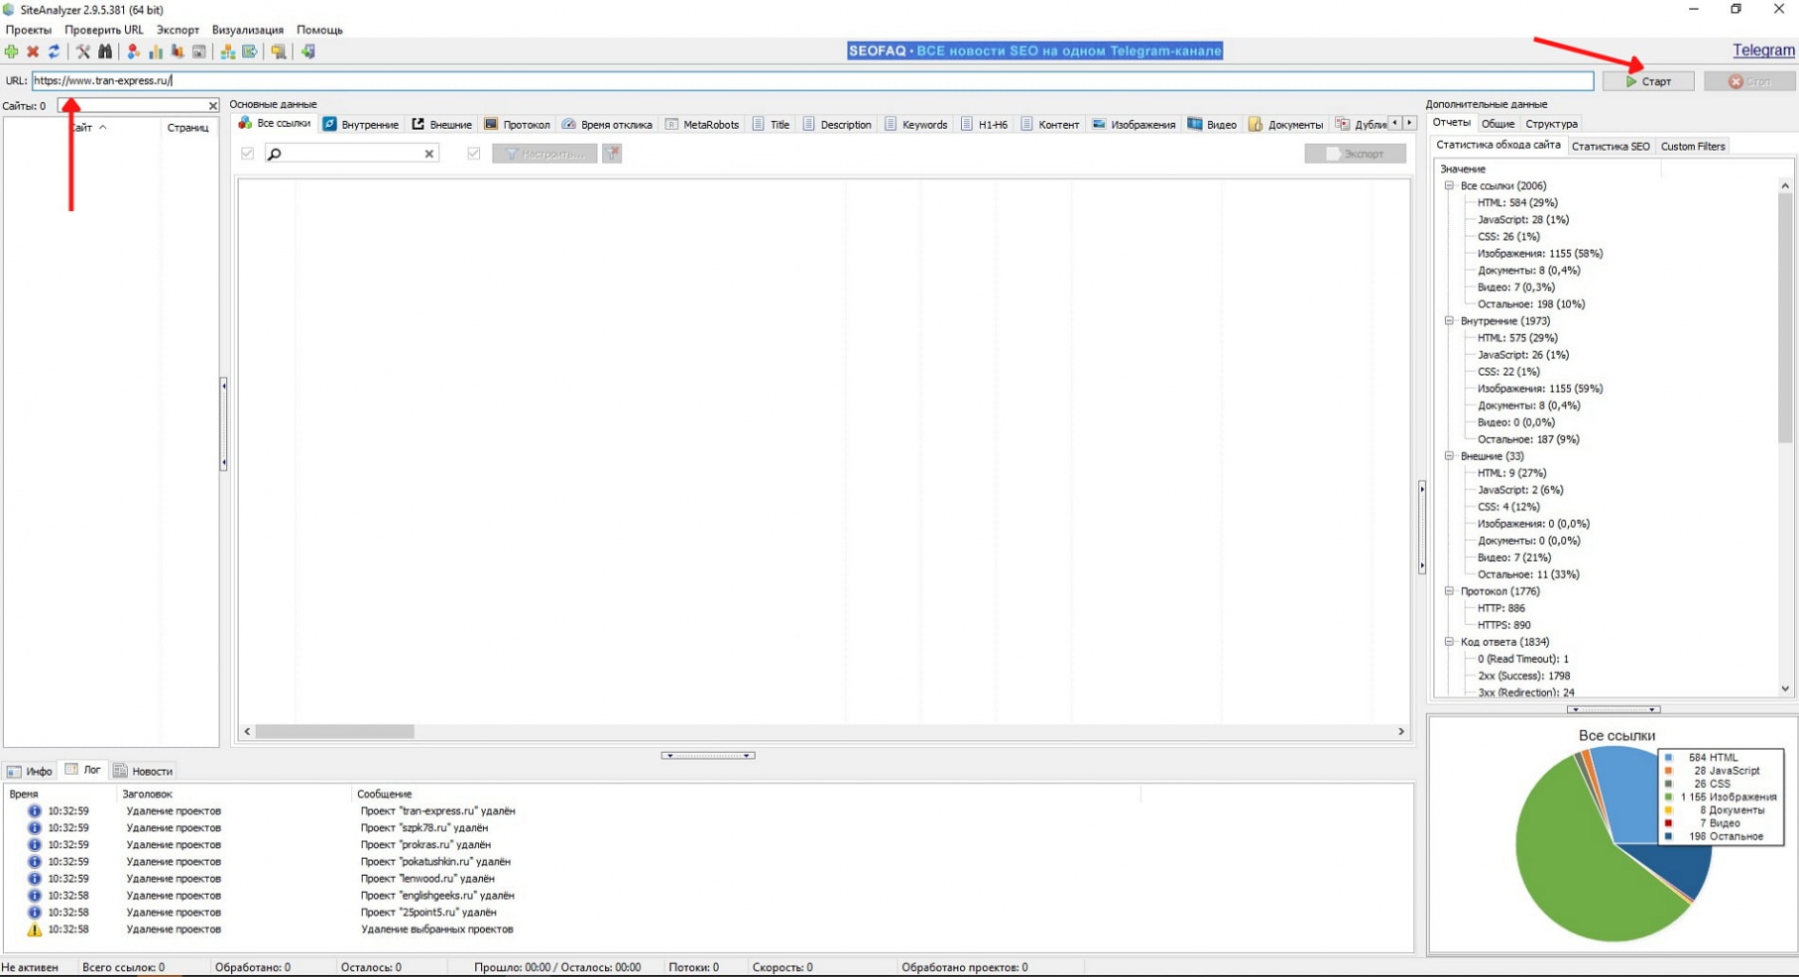Image resolution: width=1799 pixels, height=977 pixels.
Task: Delete the project with the red X icon
Action: (x=32, y=52)
